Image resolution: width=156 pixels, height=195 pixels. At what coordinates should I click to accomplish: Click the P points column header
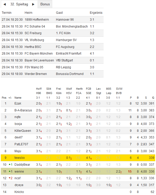click(x=131, y=98)
